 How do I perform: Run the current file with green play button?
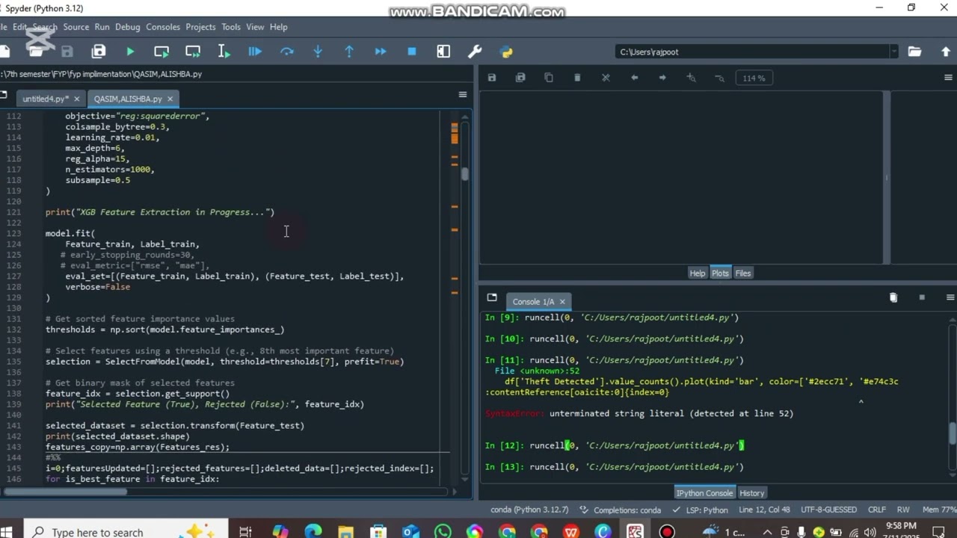click(130, 52)
